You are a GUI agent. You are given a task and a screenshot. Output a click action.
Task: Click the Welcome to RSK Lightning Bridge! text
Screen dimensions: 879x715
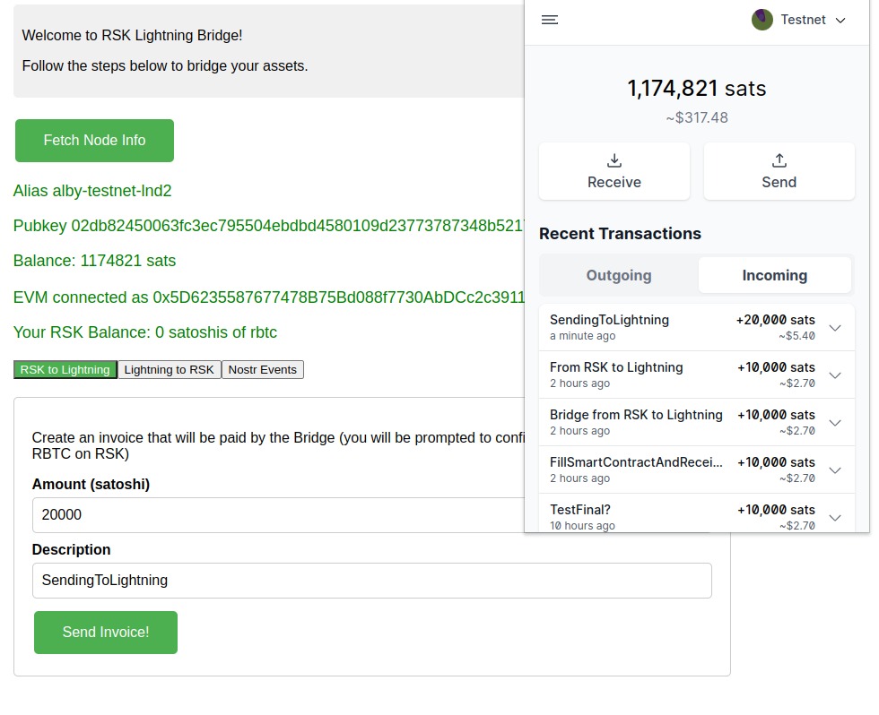(x=133, y=35)
